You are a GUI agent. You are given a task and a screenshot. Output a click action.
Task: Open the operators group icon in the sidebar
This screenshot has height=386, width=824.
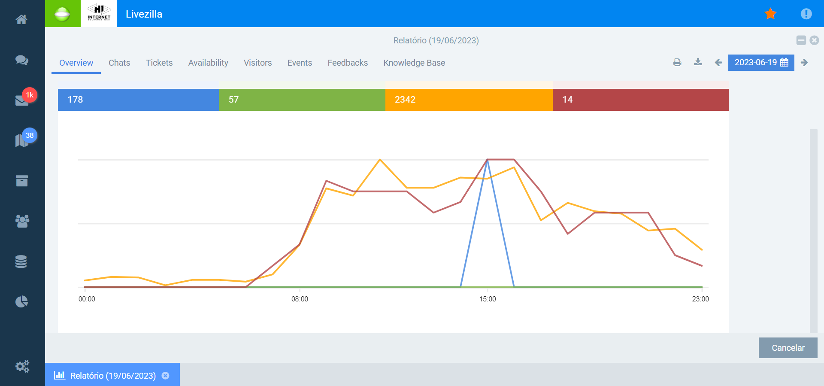22,221
